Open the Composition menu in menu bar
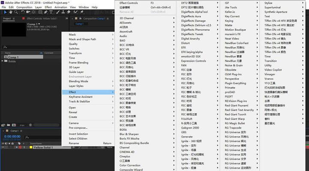This screenshot has width=309, height=171. [24, 7]
